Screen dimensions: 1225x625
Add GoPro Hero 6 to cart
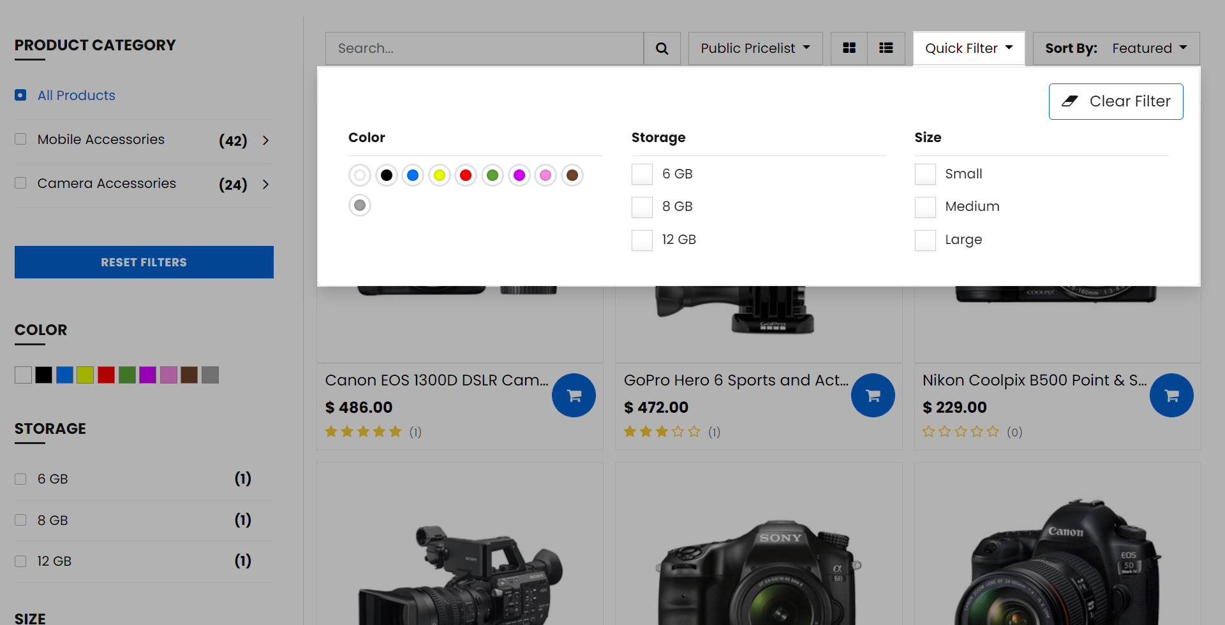coord(873,395)
